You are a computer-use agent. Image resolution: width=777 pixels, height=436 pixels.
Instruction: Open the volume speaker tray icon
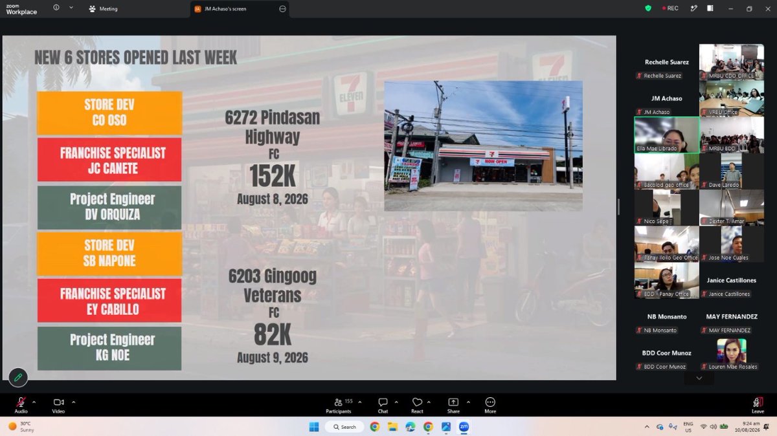[x=714, y=427]
